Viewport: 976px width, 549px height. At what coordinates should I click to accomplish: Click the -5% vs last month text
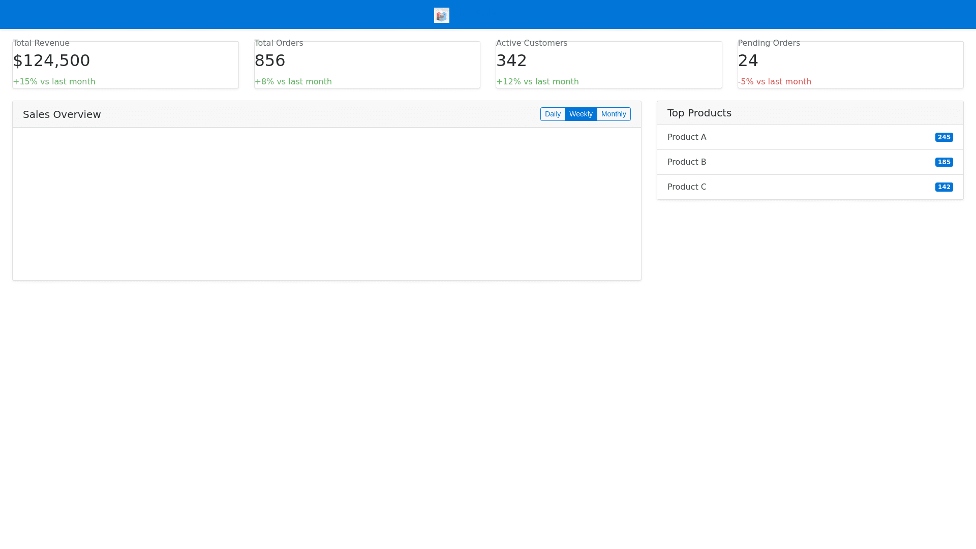point(774,82)
